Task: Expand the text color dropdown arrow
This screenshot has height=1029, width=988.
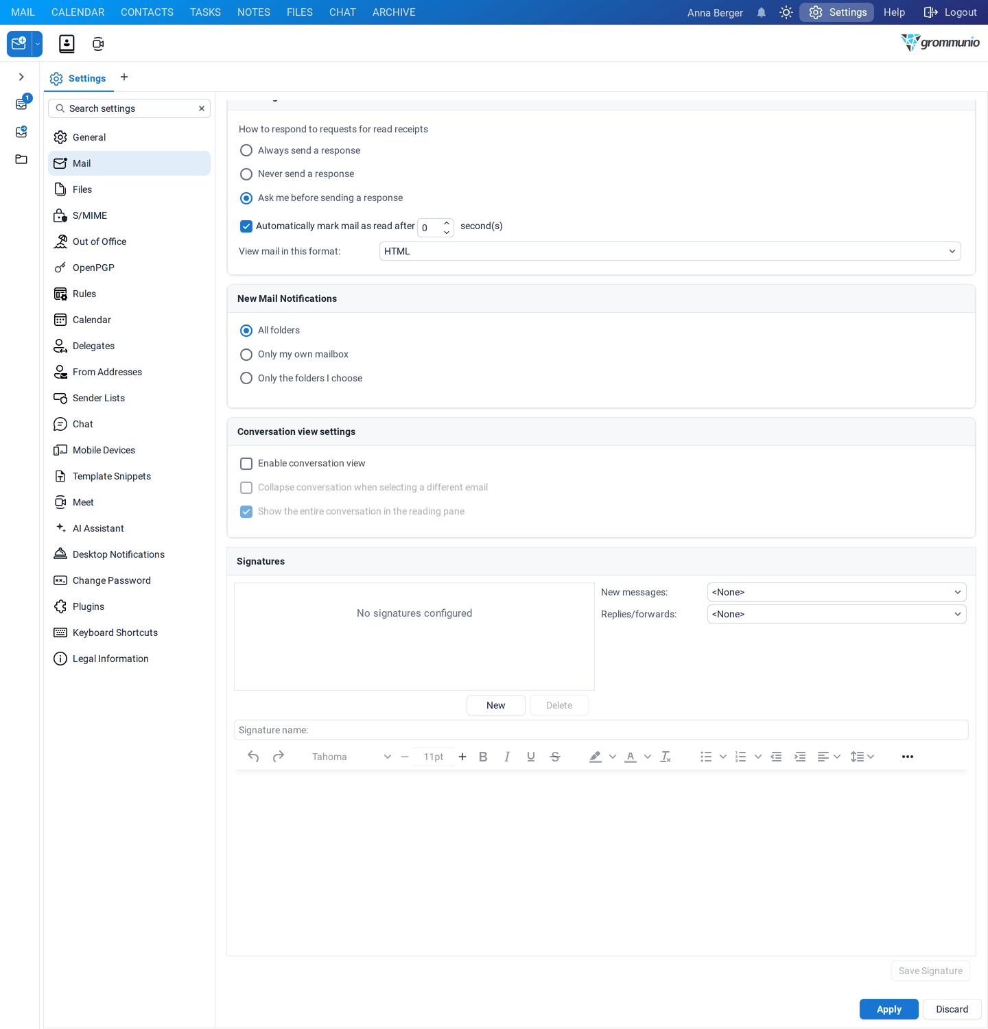Action: click(648, 757)
